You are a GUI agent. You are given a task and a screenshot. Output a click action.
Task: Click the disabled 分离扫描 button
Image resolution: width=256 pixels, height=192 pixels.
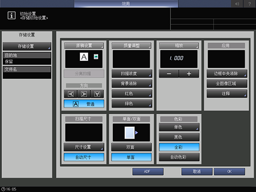(x=84, y=74)
